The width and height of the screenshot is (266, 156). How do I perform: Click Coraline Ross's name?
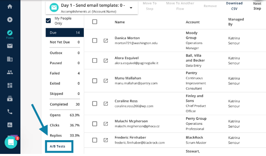(126, 101)
